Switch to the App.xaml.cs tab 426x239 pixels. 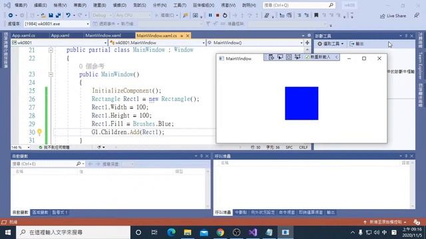tap(23, 35)
